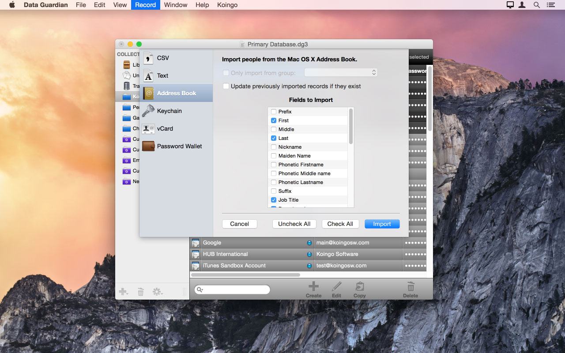Uncheck the Job Title checkbox

coord(274,200)
